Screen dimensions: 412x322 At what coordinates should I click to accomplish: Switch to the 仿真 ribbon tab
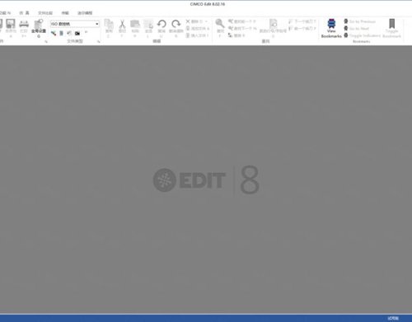(x=24, y=13)
